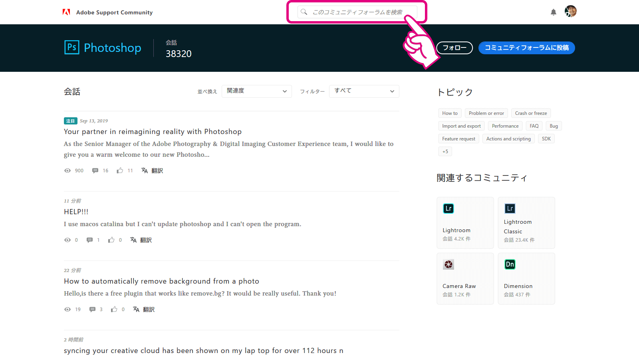Image resolution: width=639 pixels, height=359 pixels.
Task: Click コミュニティフォーラムに投稿 button
Action: pyautogui.click(x=527, y=48)
